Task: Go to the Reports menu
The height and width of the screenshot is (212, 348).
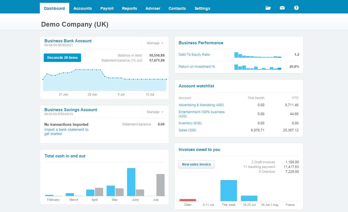Action: tap(129, 8)
